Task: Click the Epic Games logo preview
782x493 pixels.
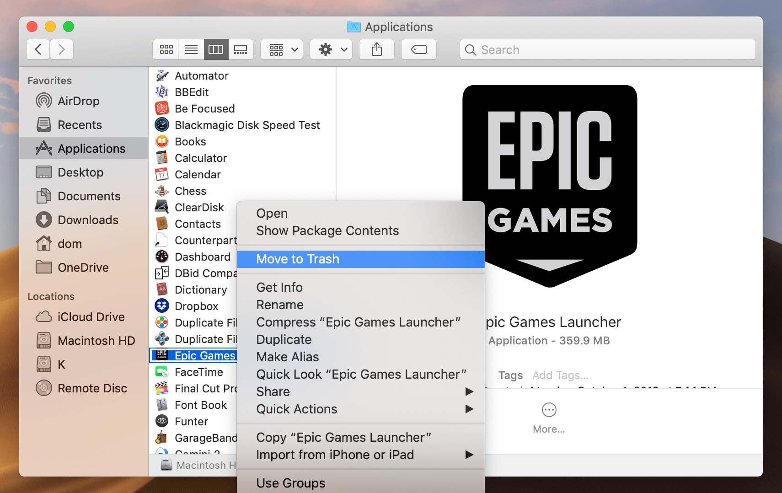Action: pos(550,186)
